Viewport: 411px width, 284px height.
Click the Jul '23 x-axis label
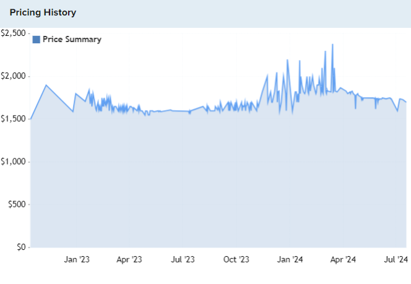tap(183, 259)
